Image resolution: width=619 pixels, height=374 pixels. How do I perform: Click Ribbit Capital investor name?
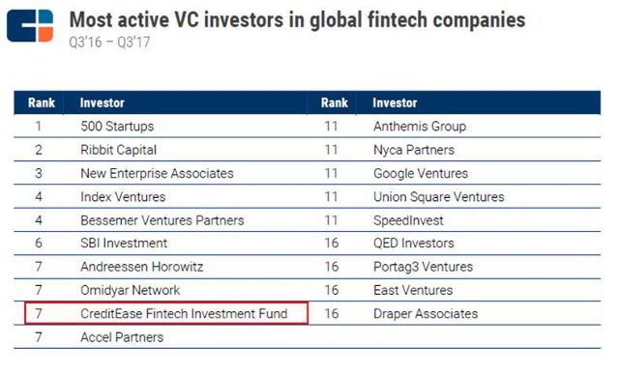click(118, 150)
